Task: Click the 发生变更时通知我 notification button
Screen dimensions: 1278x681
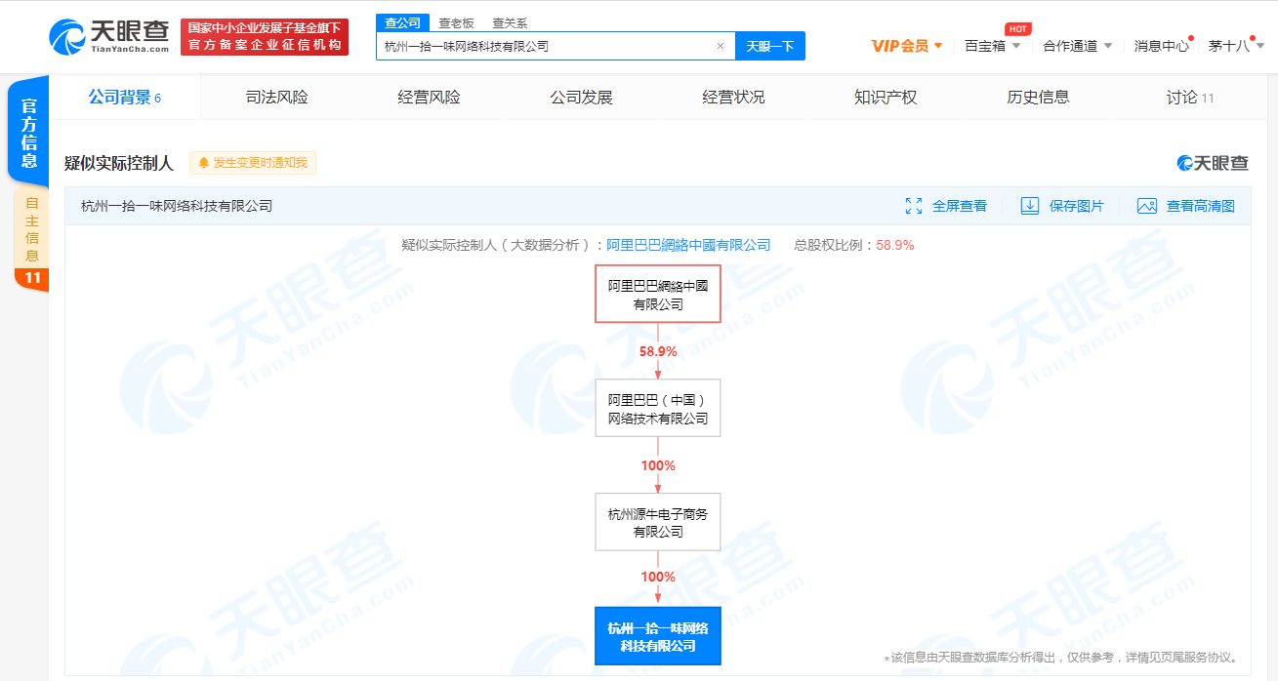Action: pyautogui.click(x=253, y=163)
